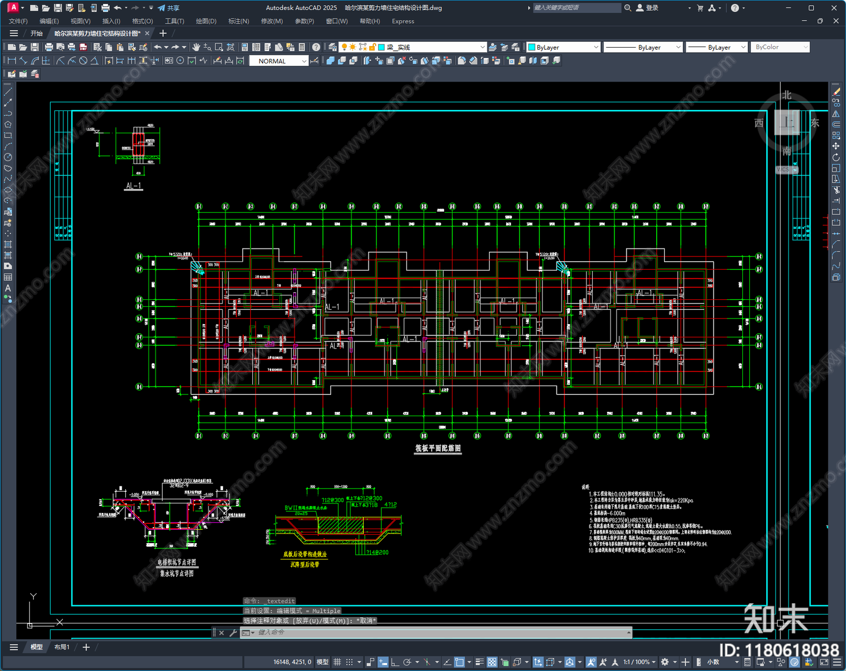846x671 pixels.
Task: Select the Erase tool in modify toolbar
Action: (836, 92)
